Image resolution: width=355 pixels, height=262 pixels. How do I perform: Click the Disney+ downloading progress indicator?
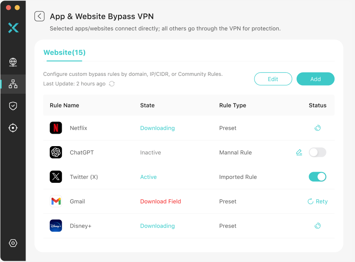tap(317, 226)
